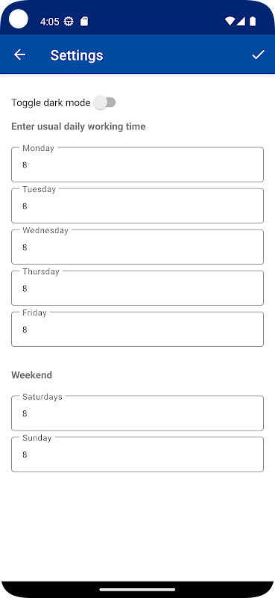Tap the Toggle dark mode label

[x=51, y=102]
